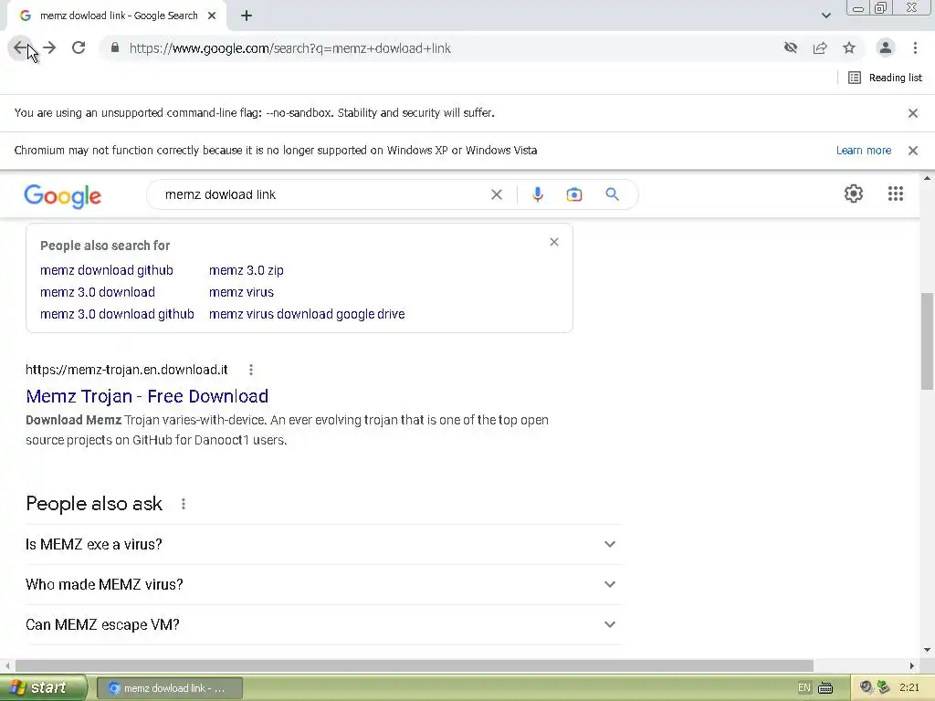Screen dimensions: 935x701
Task: Clear the search box text
Action: click(497, 194)
